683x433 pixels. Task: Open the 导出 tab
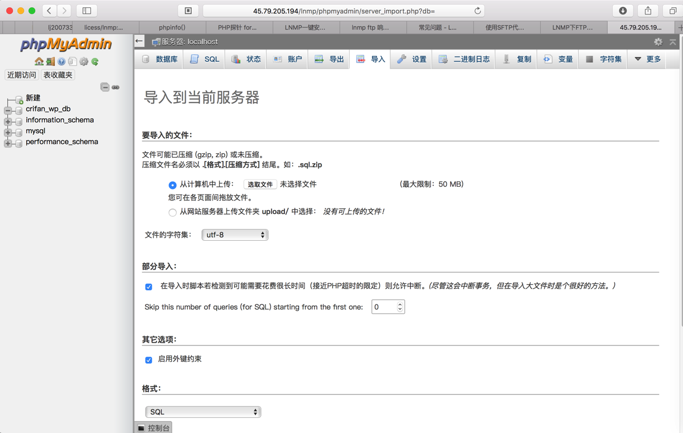click(x=329, y=59)
